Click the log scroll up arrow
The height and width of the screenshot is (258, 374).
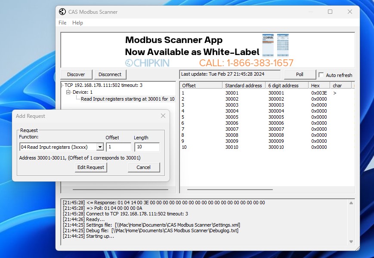pyautogui.click(x=351, y=203)
